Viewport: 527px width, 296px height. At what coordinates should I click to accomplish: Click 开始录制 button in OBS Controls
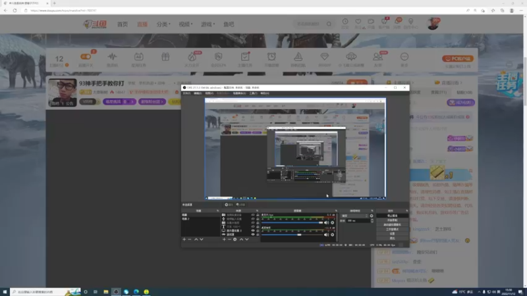(392, 220)
